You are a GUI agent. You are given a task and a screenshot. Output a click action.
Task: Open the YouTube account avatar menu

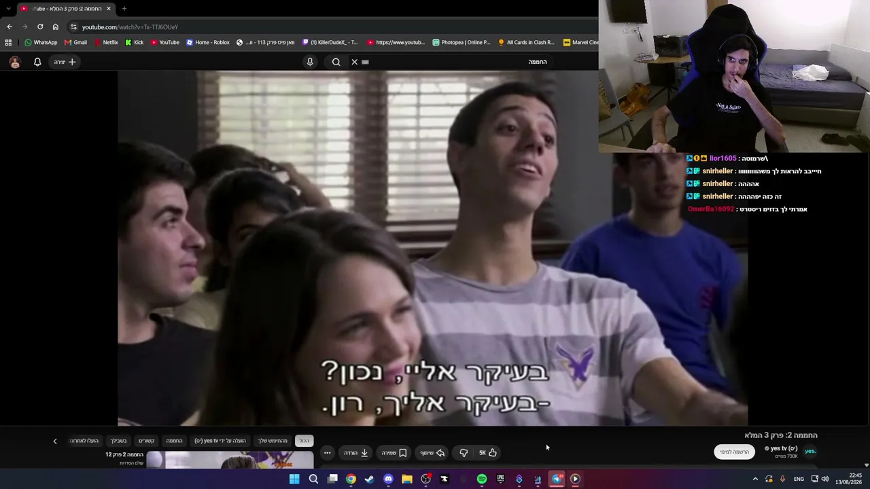coord(15,62)
